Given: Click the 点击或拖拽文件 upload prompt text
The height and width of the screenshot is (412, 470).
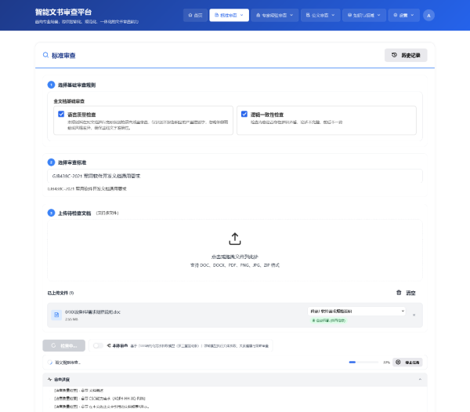Looking at the screenshot, I should 235,257.
